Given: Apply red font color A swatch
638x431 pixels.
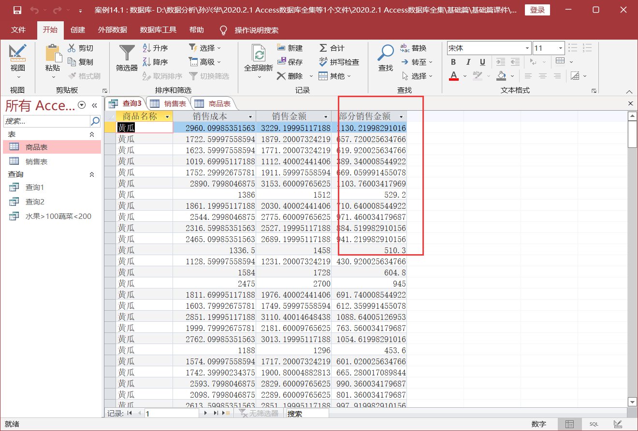Looking at the screenshot, I should [453, 76].
